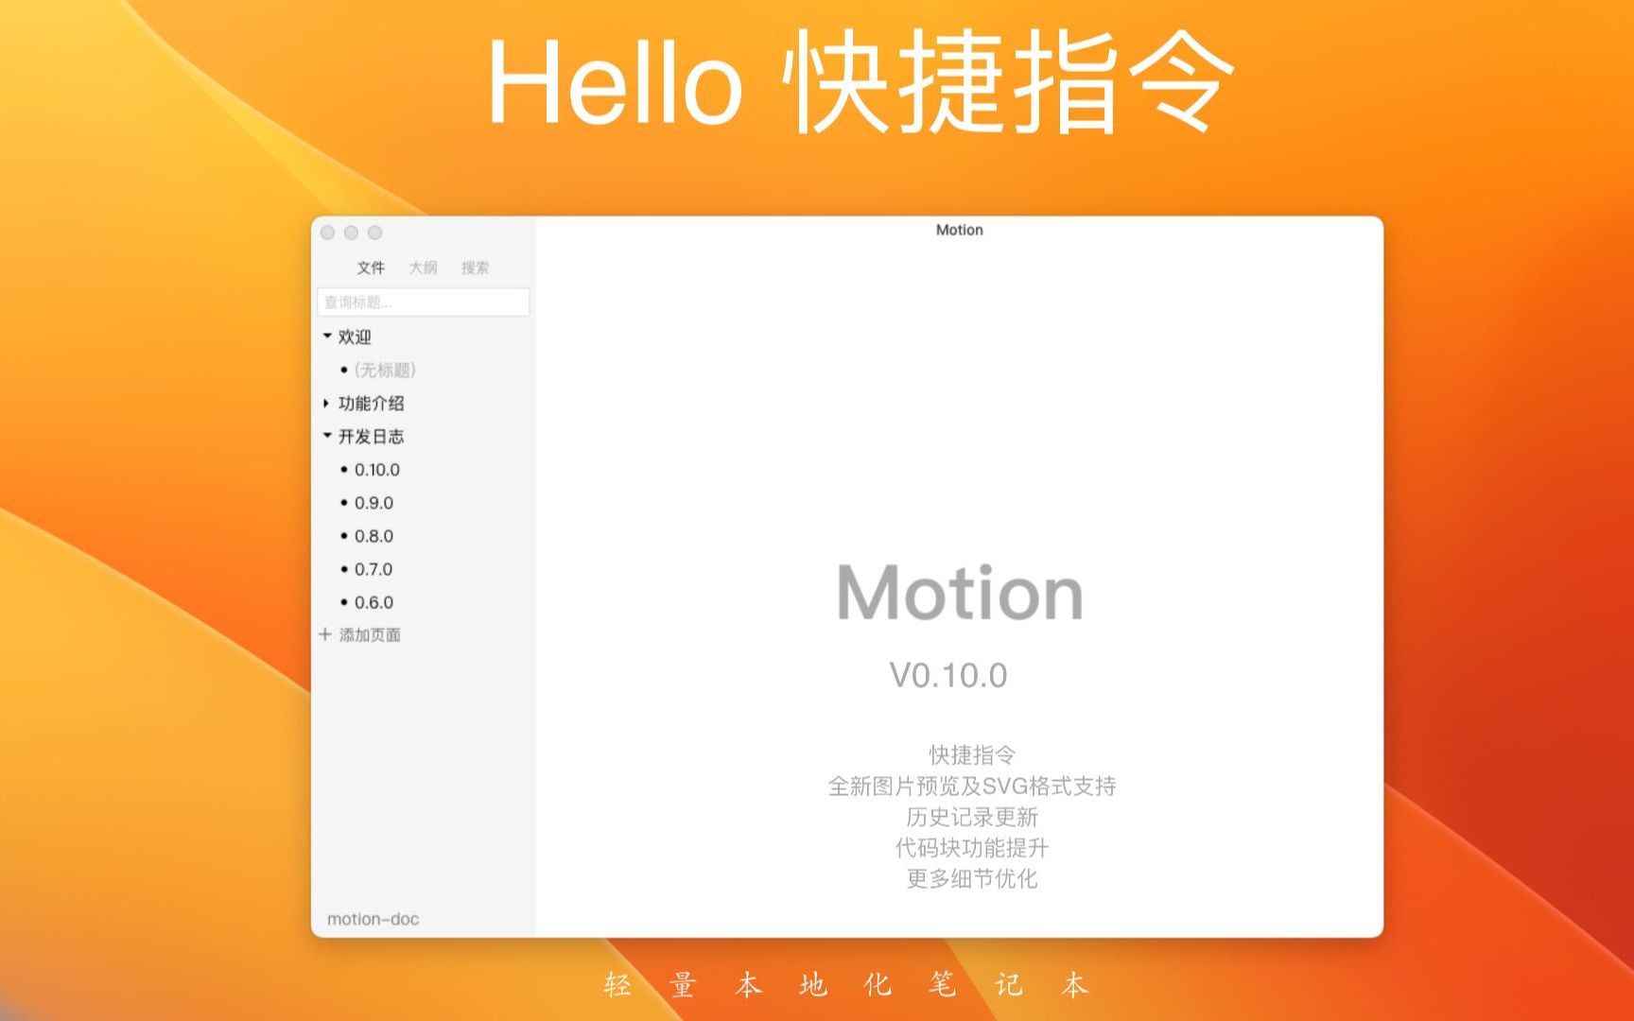Select the 0.6.0 version entry
The width and height of the screenshot is (1634, 1021).
374,602
